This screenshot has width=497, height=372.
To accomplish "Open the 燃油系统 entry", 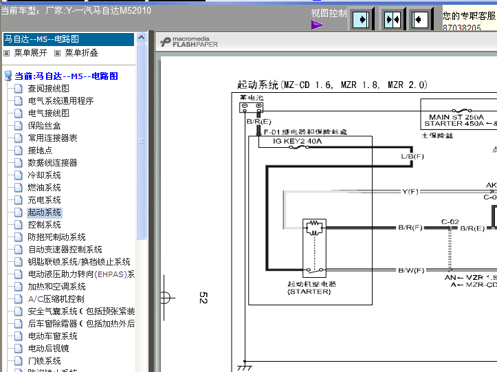I will click(45, 188).
